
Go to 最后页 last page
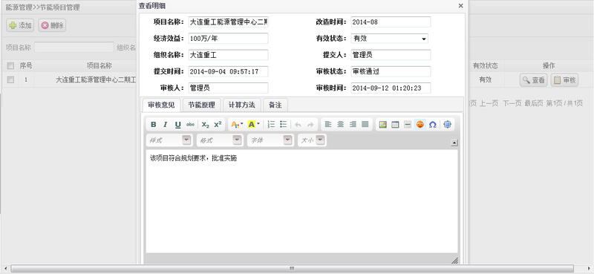coord(534,103)
